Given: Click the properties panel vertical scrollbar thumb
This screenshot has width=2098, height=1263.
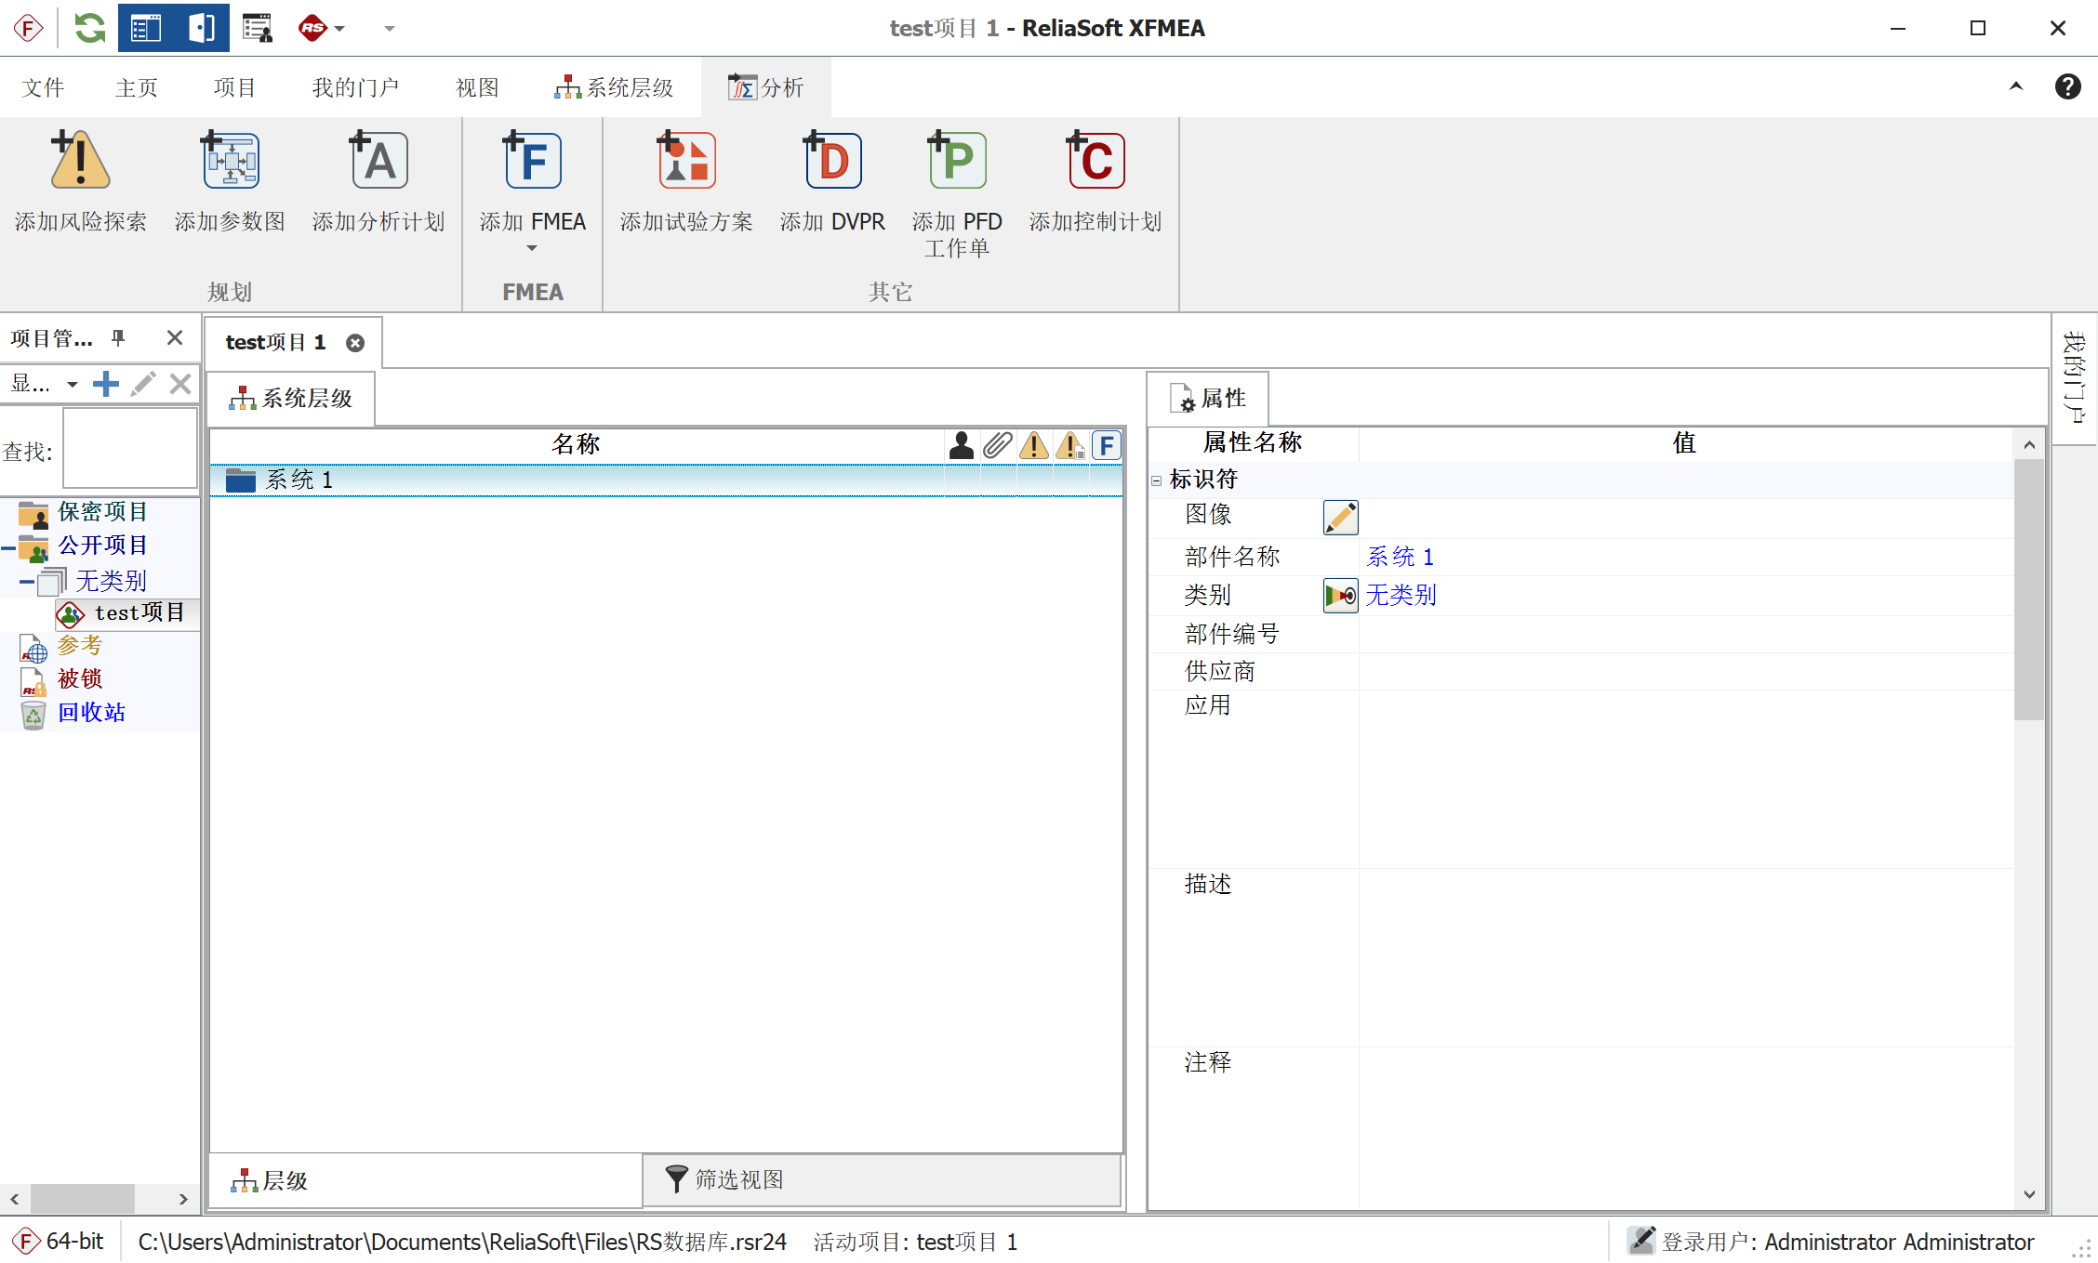Looking at the screenshot, I should pos(2029,590).
